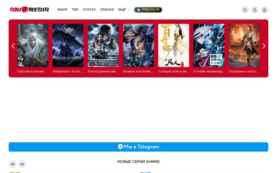The height and width of the screenshot is (173, 277).
Task: Open the ТИП menu
Action: point(75,10)
